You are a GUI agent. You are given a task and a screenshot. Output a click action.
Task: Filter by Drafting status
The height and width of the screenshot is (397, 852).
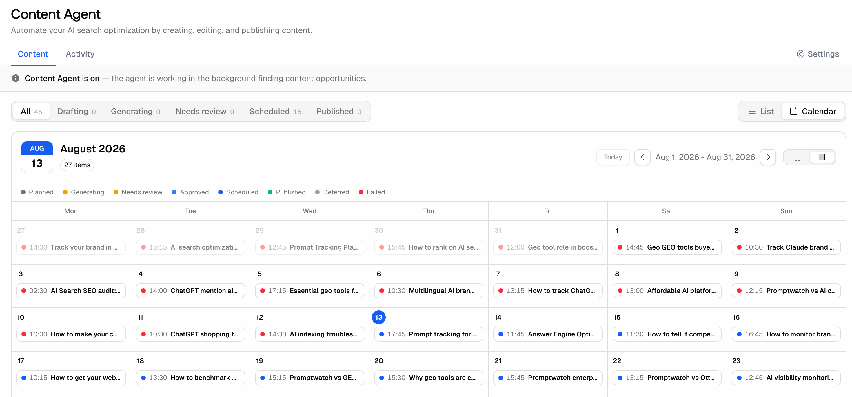click(x=77, y=112)
